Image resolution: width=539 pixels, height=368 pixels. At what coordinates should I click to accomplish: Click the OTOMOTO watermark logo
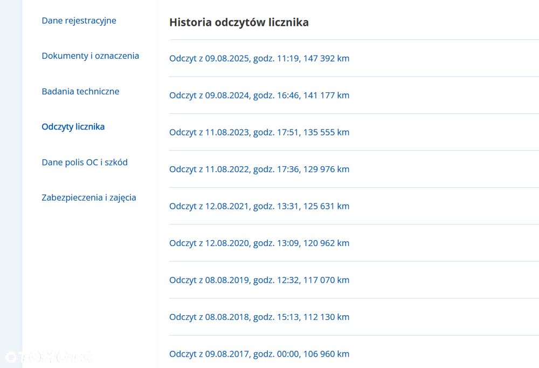(47, 357)
